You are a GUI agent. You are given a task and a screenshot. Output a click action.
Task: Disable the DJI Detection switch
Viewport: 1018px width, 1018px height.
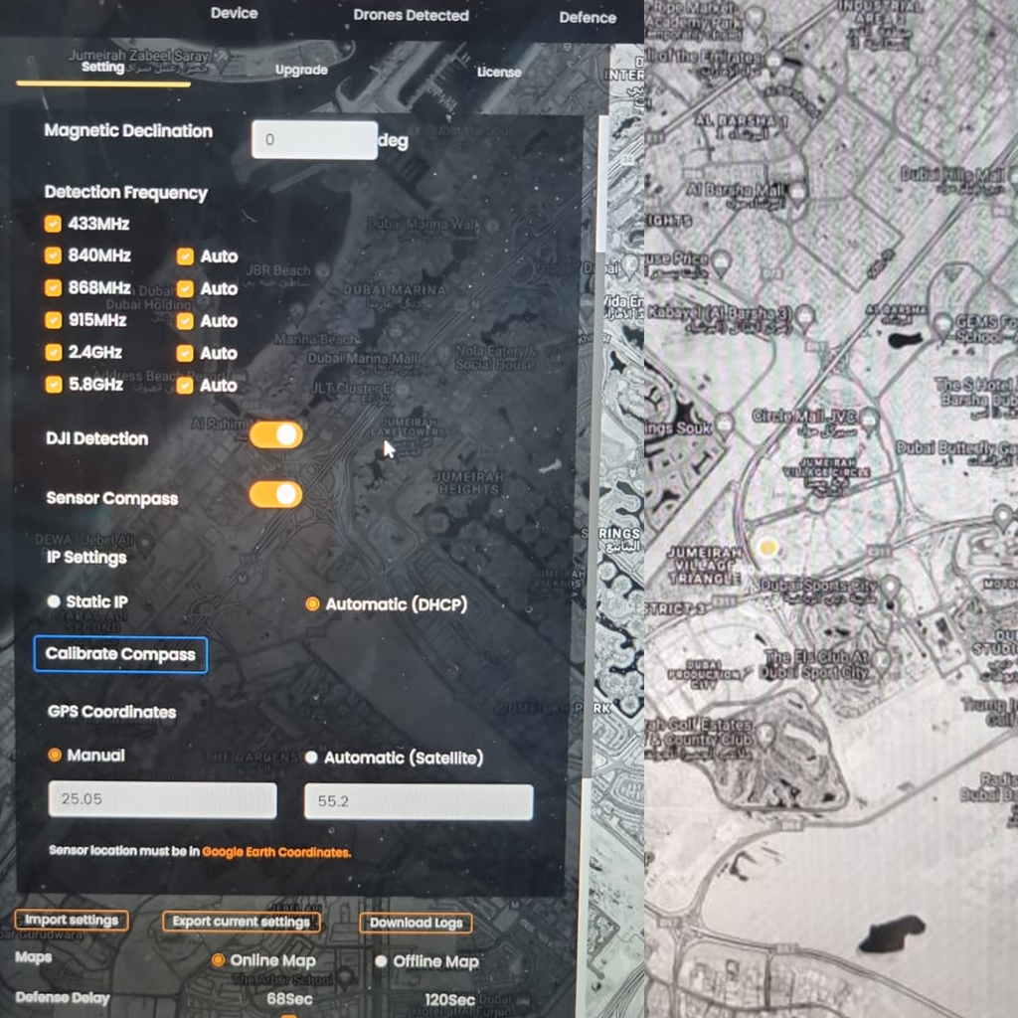point(276,435)
